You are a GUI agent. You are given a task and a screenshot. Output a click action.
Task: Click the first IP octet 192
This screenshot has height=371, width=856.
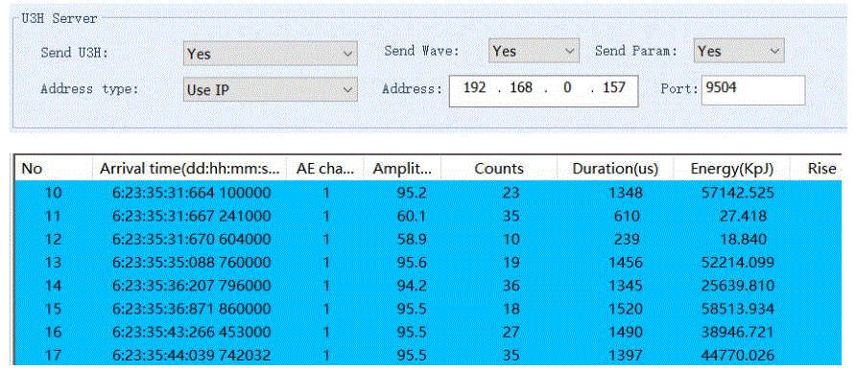474,87
